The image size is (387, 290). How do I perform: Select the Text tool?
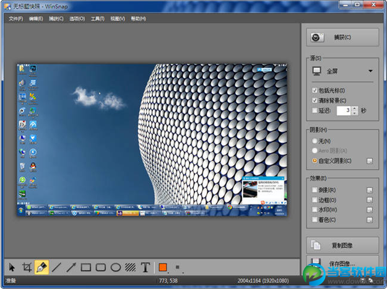146,268
